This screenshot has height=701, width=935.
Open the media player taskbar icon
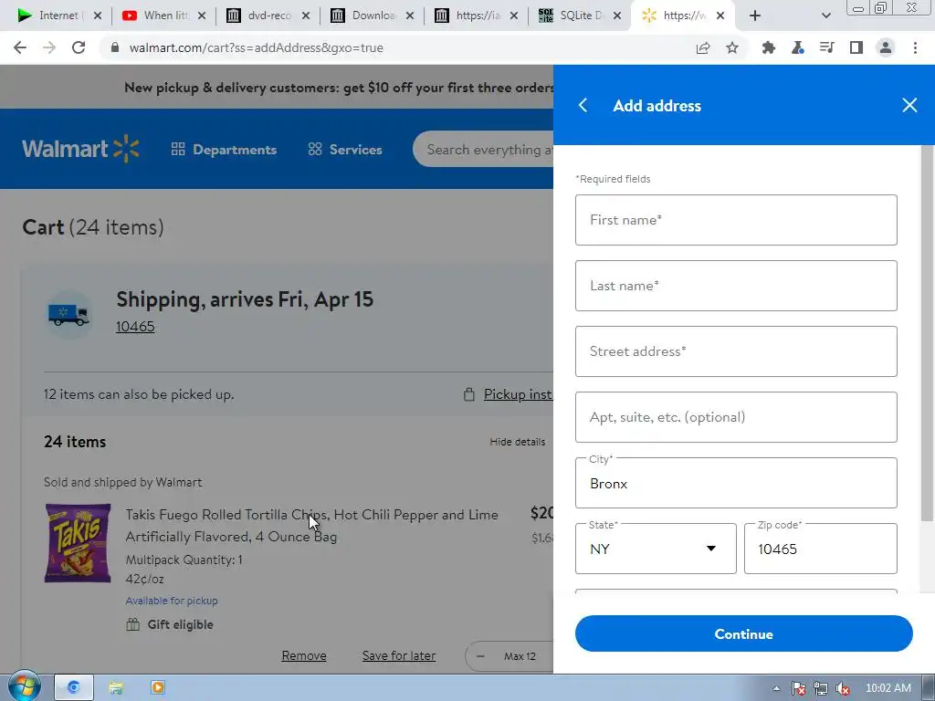pos(157,687)
